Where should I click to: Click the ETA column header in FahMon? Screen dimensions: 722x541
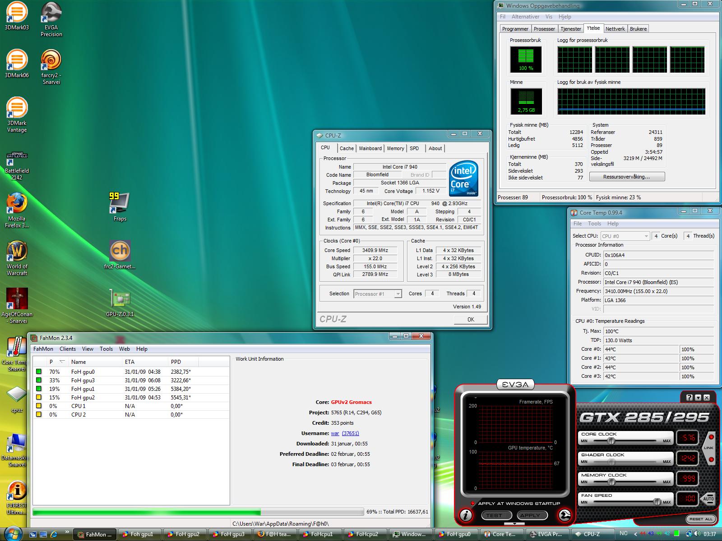point(144,362)
